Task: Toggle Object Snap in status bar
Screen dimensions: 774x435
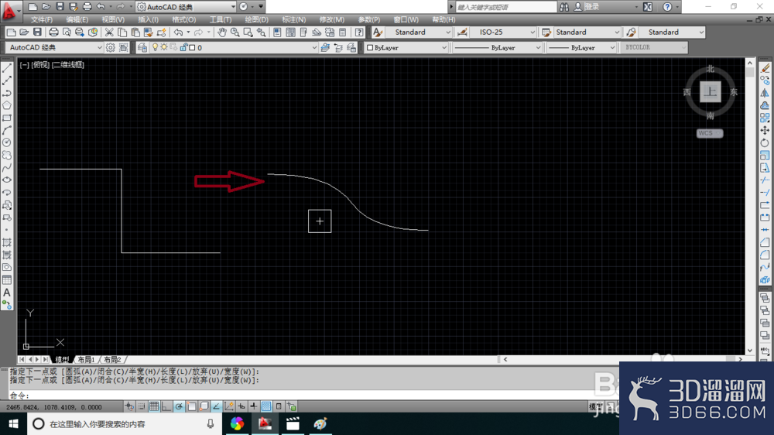Action: tap(191, 406)
